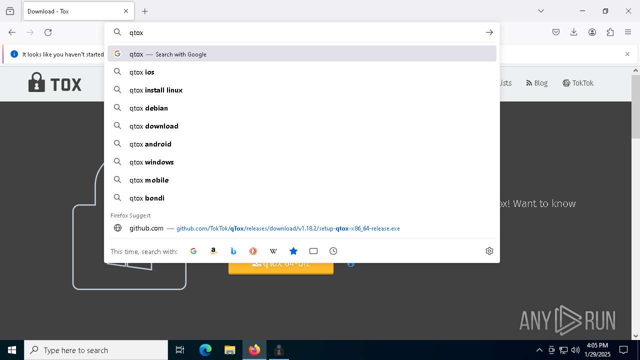Open github.com qTox setup suggestion
This screenshot has width=640, height=360.
(x=302, y=228)
